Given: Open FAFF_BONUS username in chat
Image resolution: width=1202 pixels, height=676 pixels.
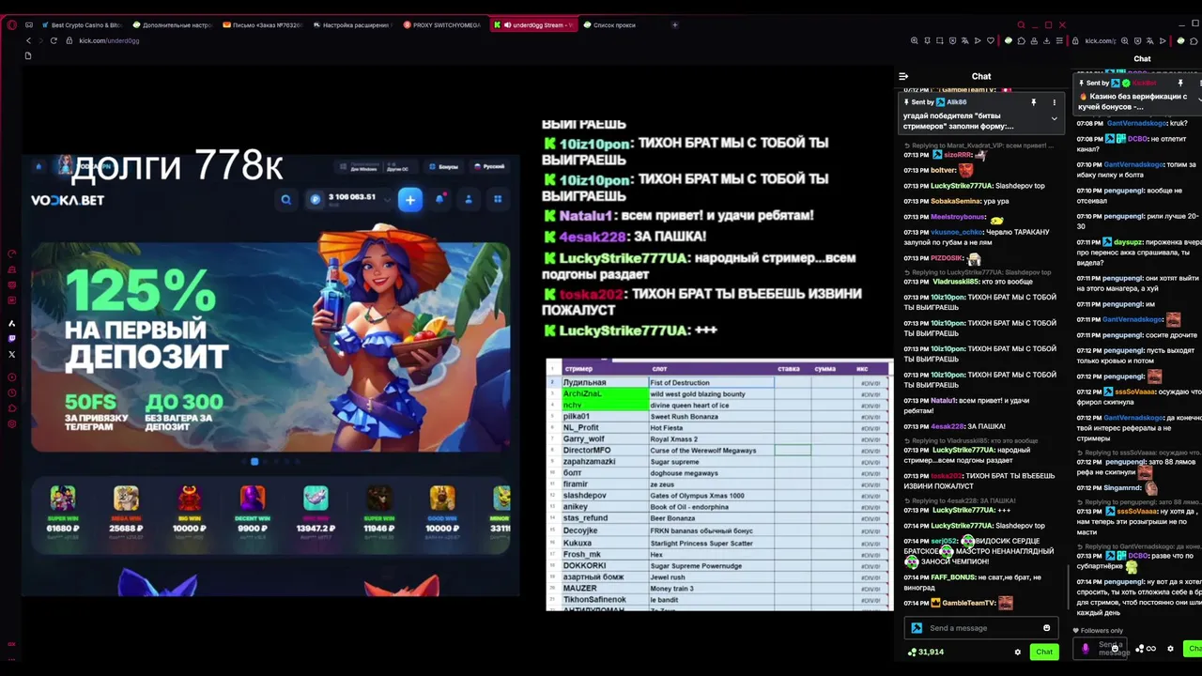Looking at the screenshot, I should point(953,577).
